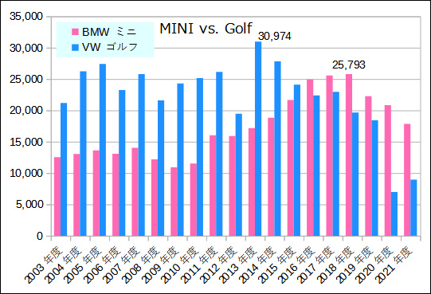Select the pink bar for 2021 年度
Image resolution: width=431 pixels, height=294 pixels.
(x=407, y=180)
